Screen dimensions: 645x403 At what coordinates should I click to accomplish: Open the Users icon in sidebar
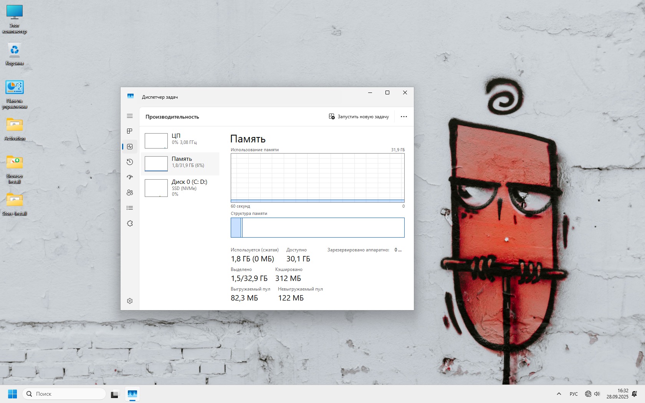[130, 193]
